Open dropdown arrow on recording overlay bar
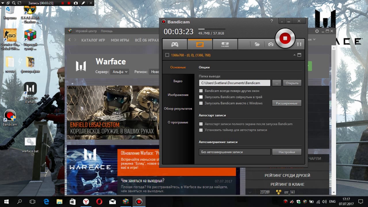Viewport: 368px width, 207px height. [x=2, y=3]
